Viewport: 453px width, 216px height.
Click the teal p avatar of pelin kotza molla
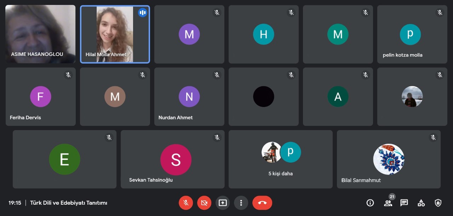click(x=410, y=34)
